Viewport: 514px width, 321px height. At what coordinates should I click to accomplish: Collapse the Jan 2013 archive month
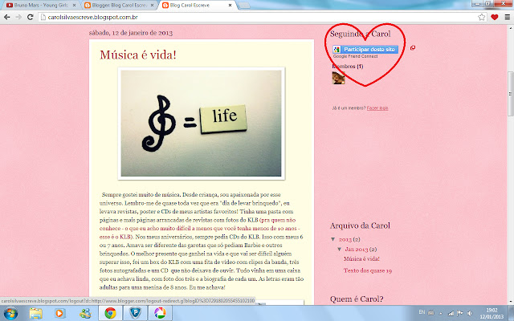[339, 250]
